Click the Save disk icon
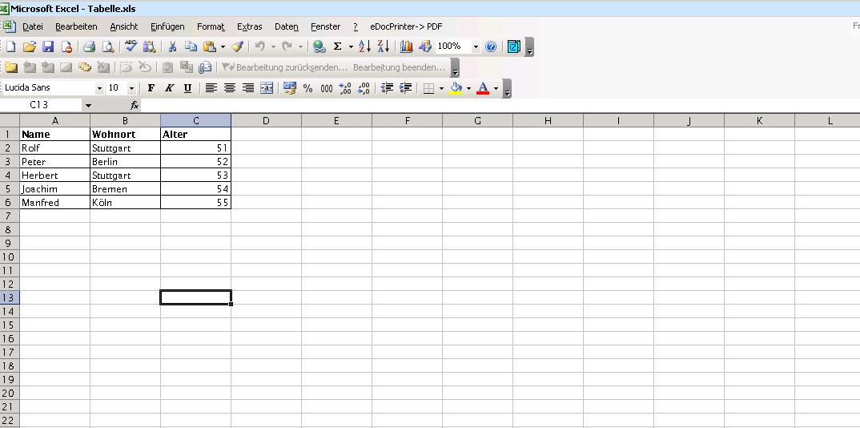This screenshot has width=860, height=428. tap(48, 47)
